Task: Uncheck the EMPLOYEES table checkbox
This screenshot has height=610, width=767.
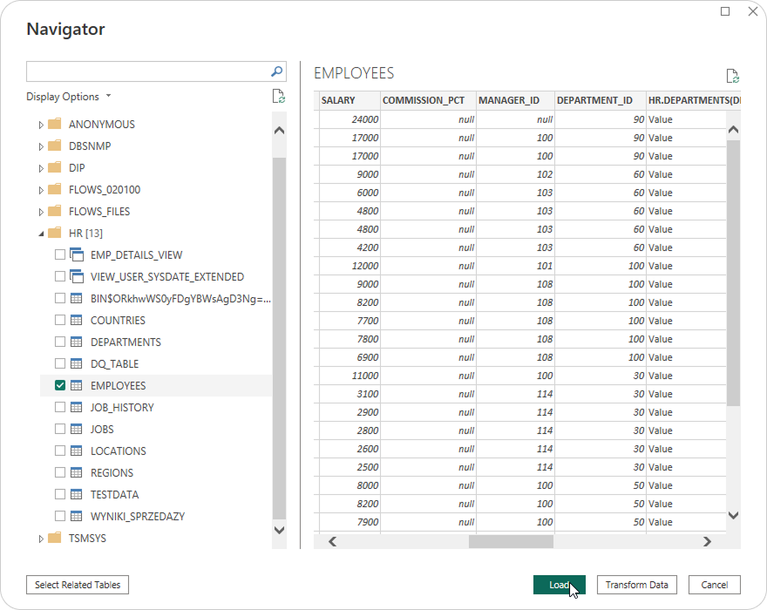Action: click(x=60, y=385)
